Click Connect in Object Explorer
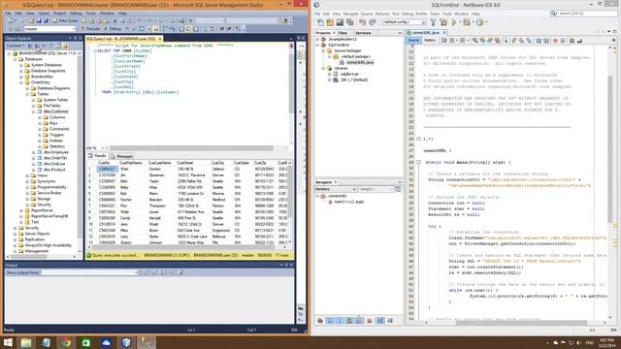 click(16, 46)
